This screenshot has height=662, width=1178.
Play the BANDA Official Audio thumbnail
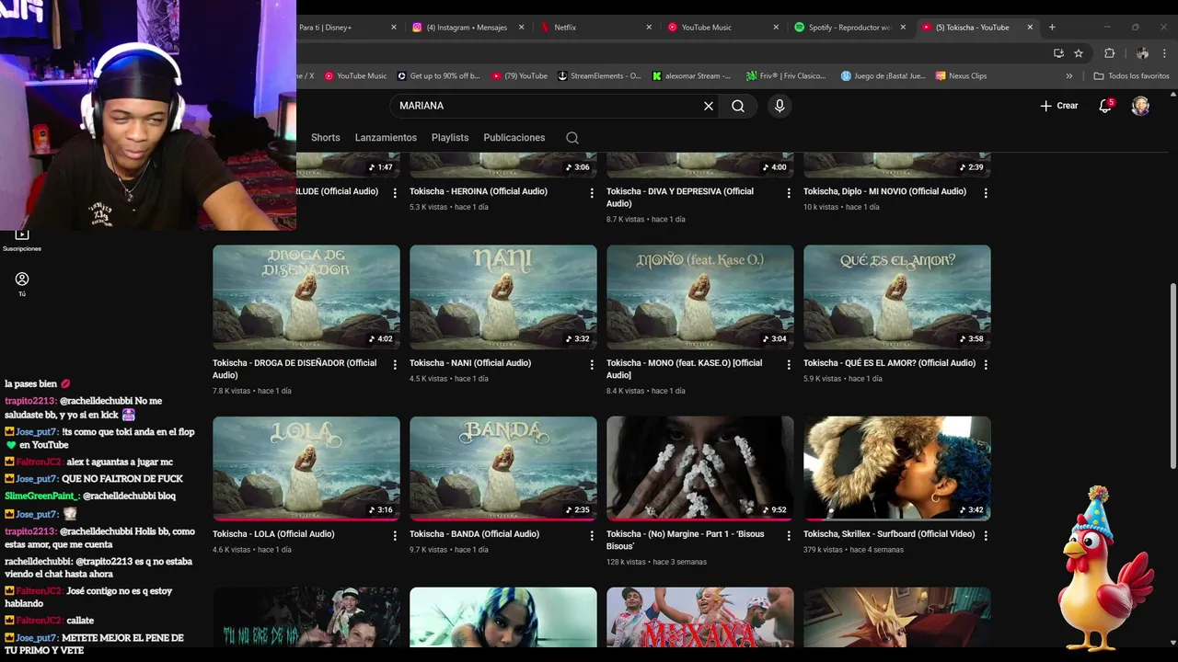(x=503, y=469)
